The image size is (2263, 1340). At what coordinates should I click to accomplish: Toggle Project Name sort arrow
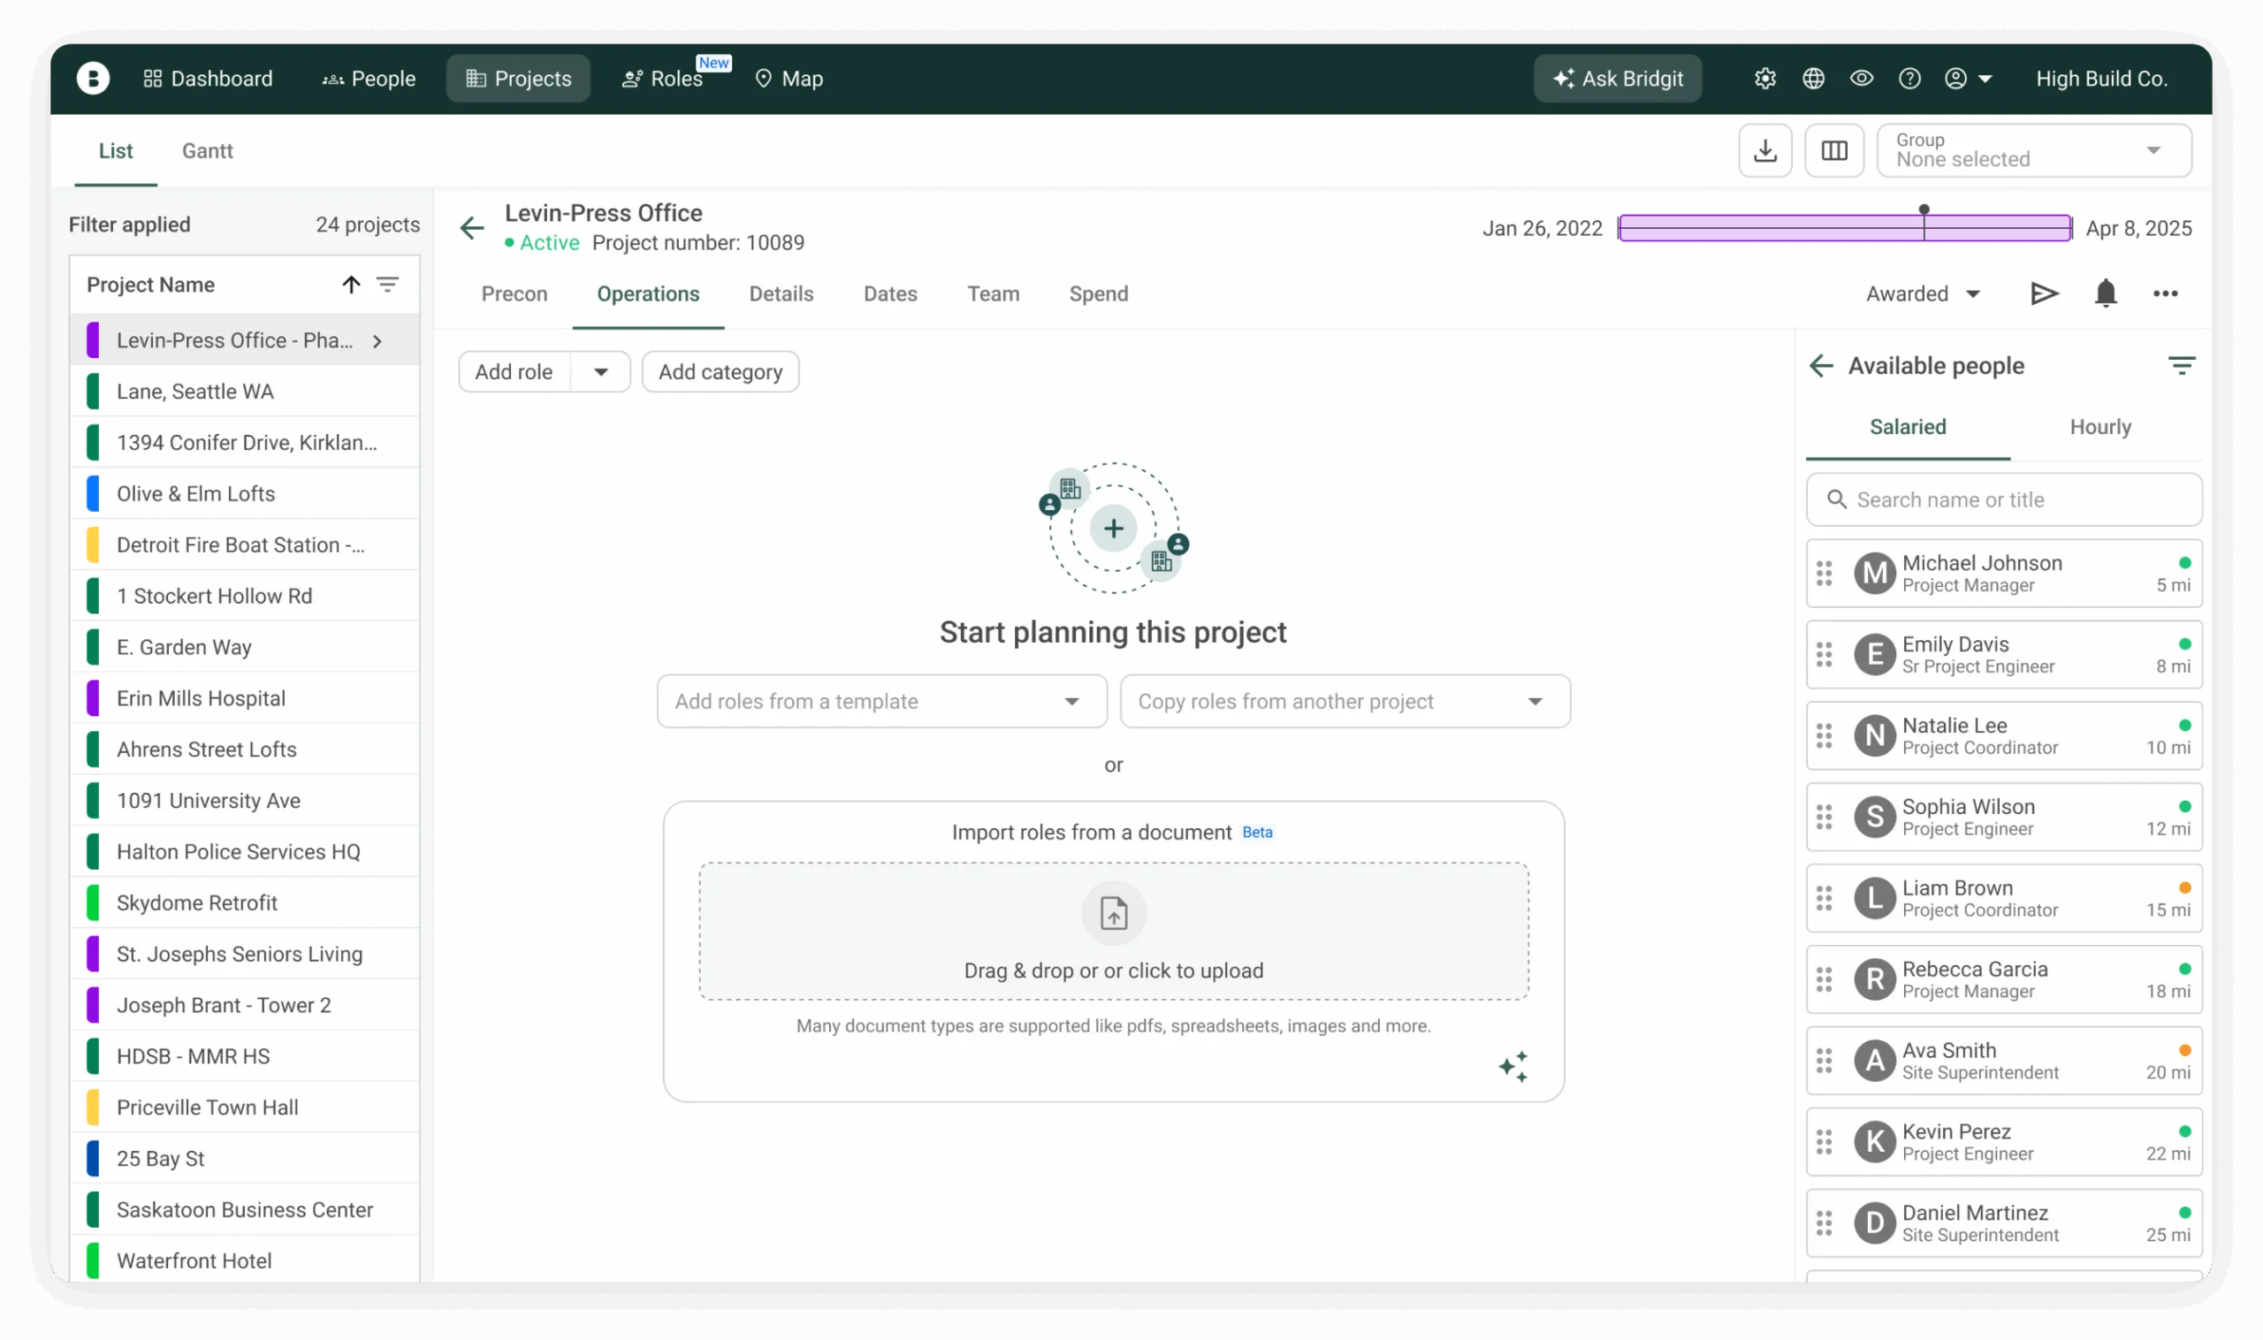(x=351, y=286)
